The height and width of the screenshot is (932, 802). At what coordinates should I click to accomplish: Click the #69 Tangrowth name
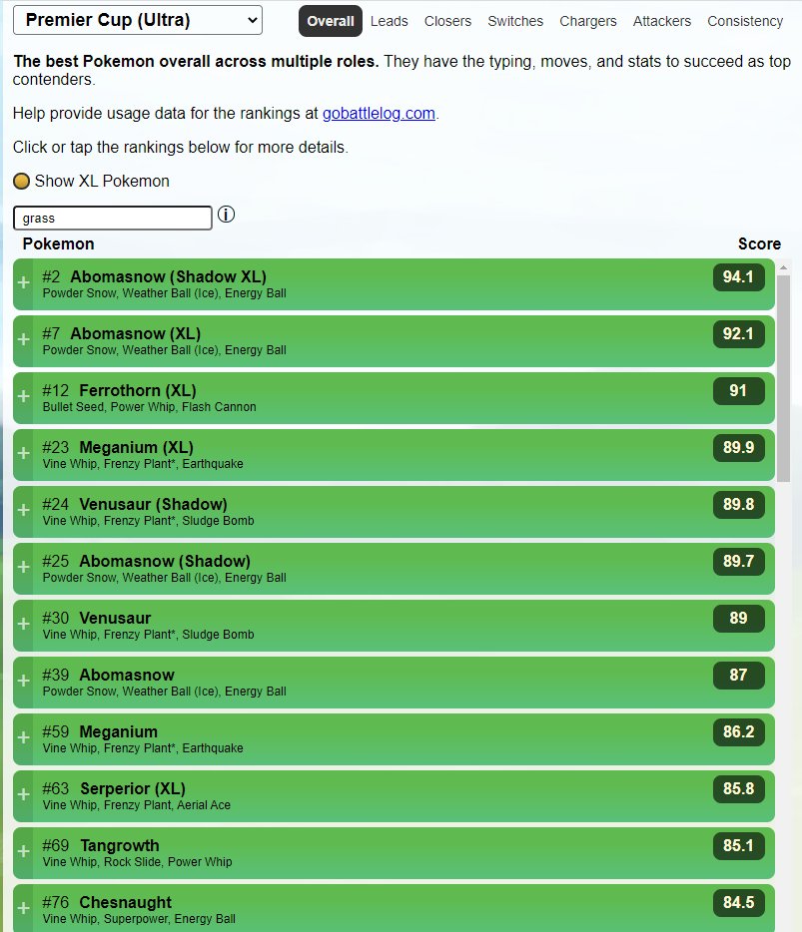tap(120, 846)
